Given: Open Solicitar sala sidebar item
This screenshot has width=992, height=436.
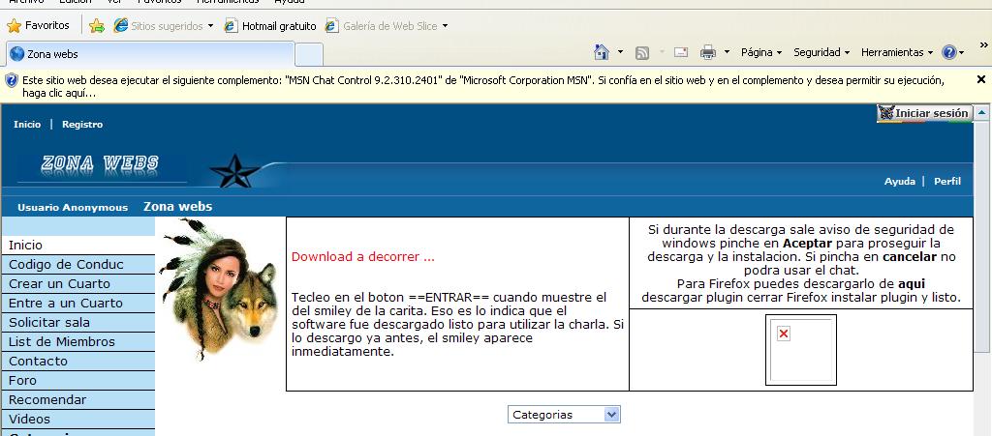Looking at the screenshot, I should pyautogui.click(x=78, y=323).
